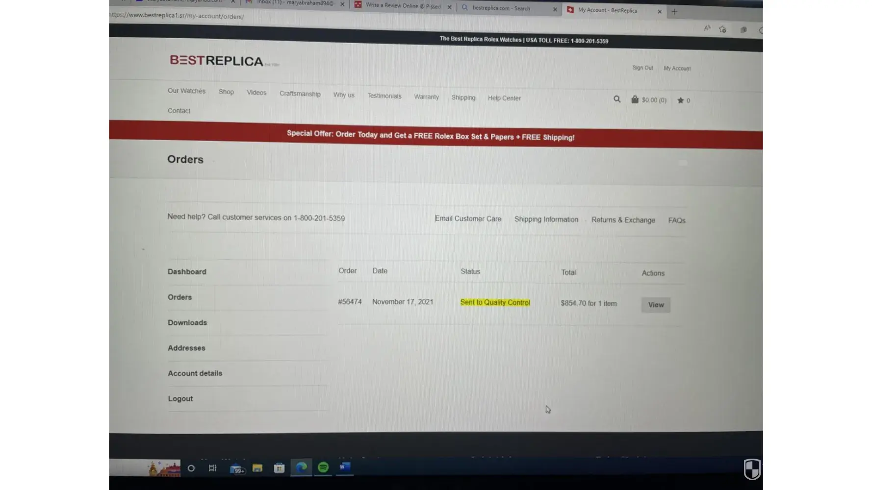872x490 pixels.
Task: Switch to the Write a Review Online tab
Action: click(x=403, y=6)
